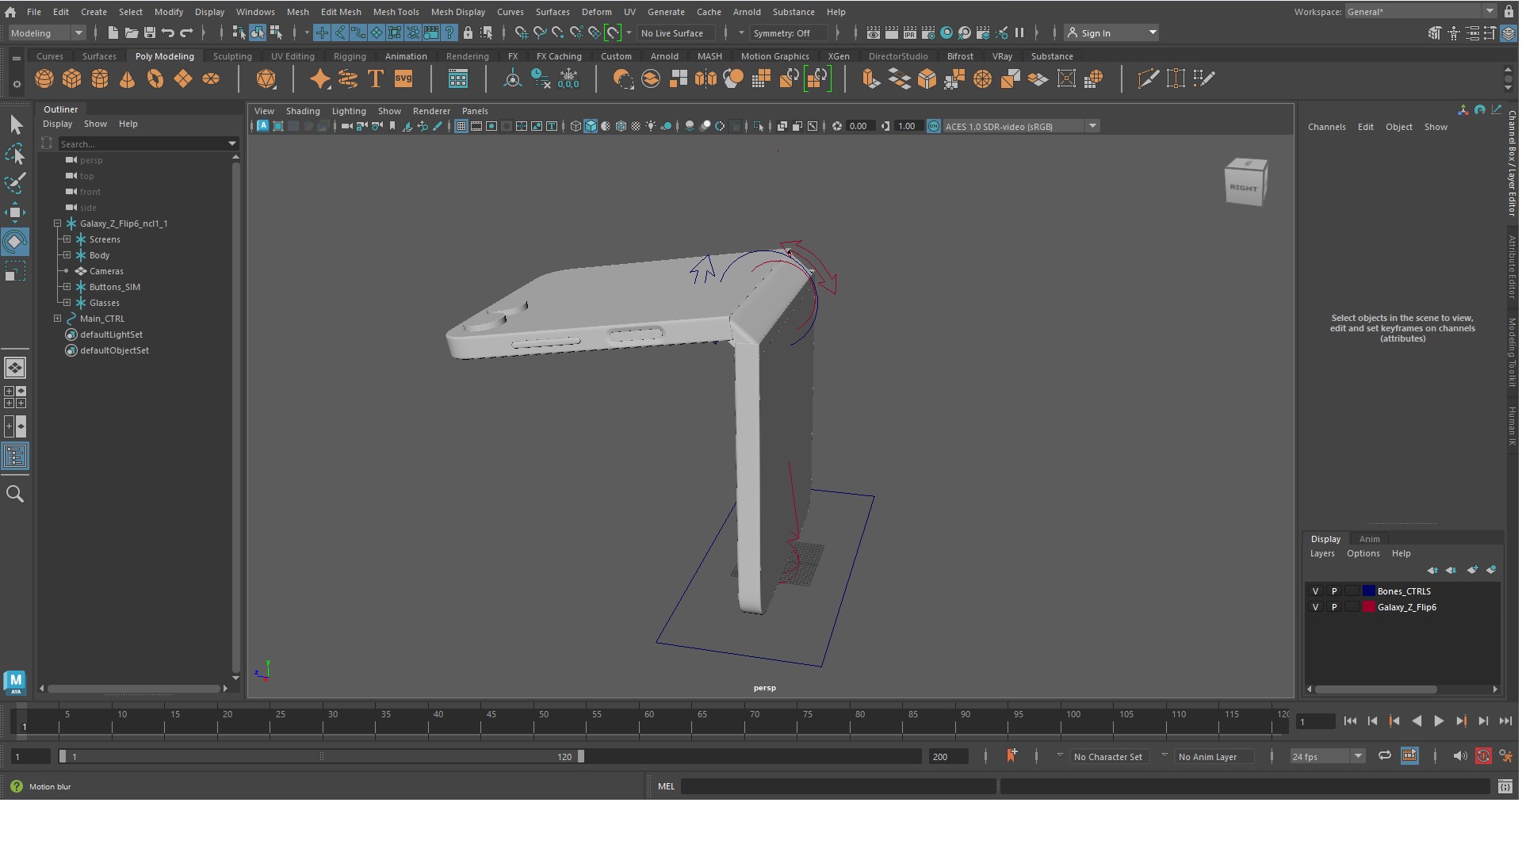Screen dimensions: 1522x856
Task: Click the polygon type text icon
Action: [376, 79]
